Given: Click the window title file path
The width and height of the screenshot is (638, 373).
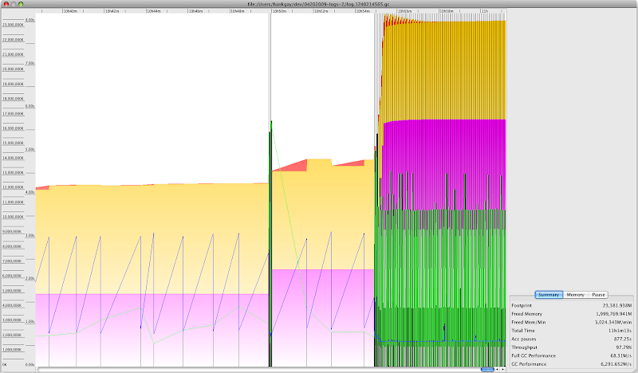Looking at the screenshot, I should coord(317,3).
